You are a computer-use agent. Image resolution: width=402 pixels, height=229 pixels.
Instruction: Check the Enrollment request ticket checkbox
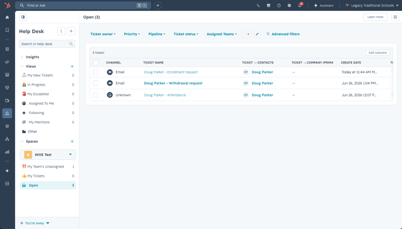coord(95,72)
